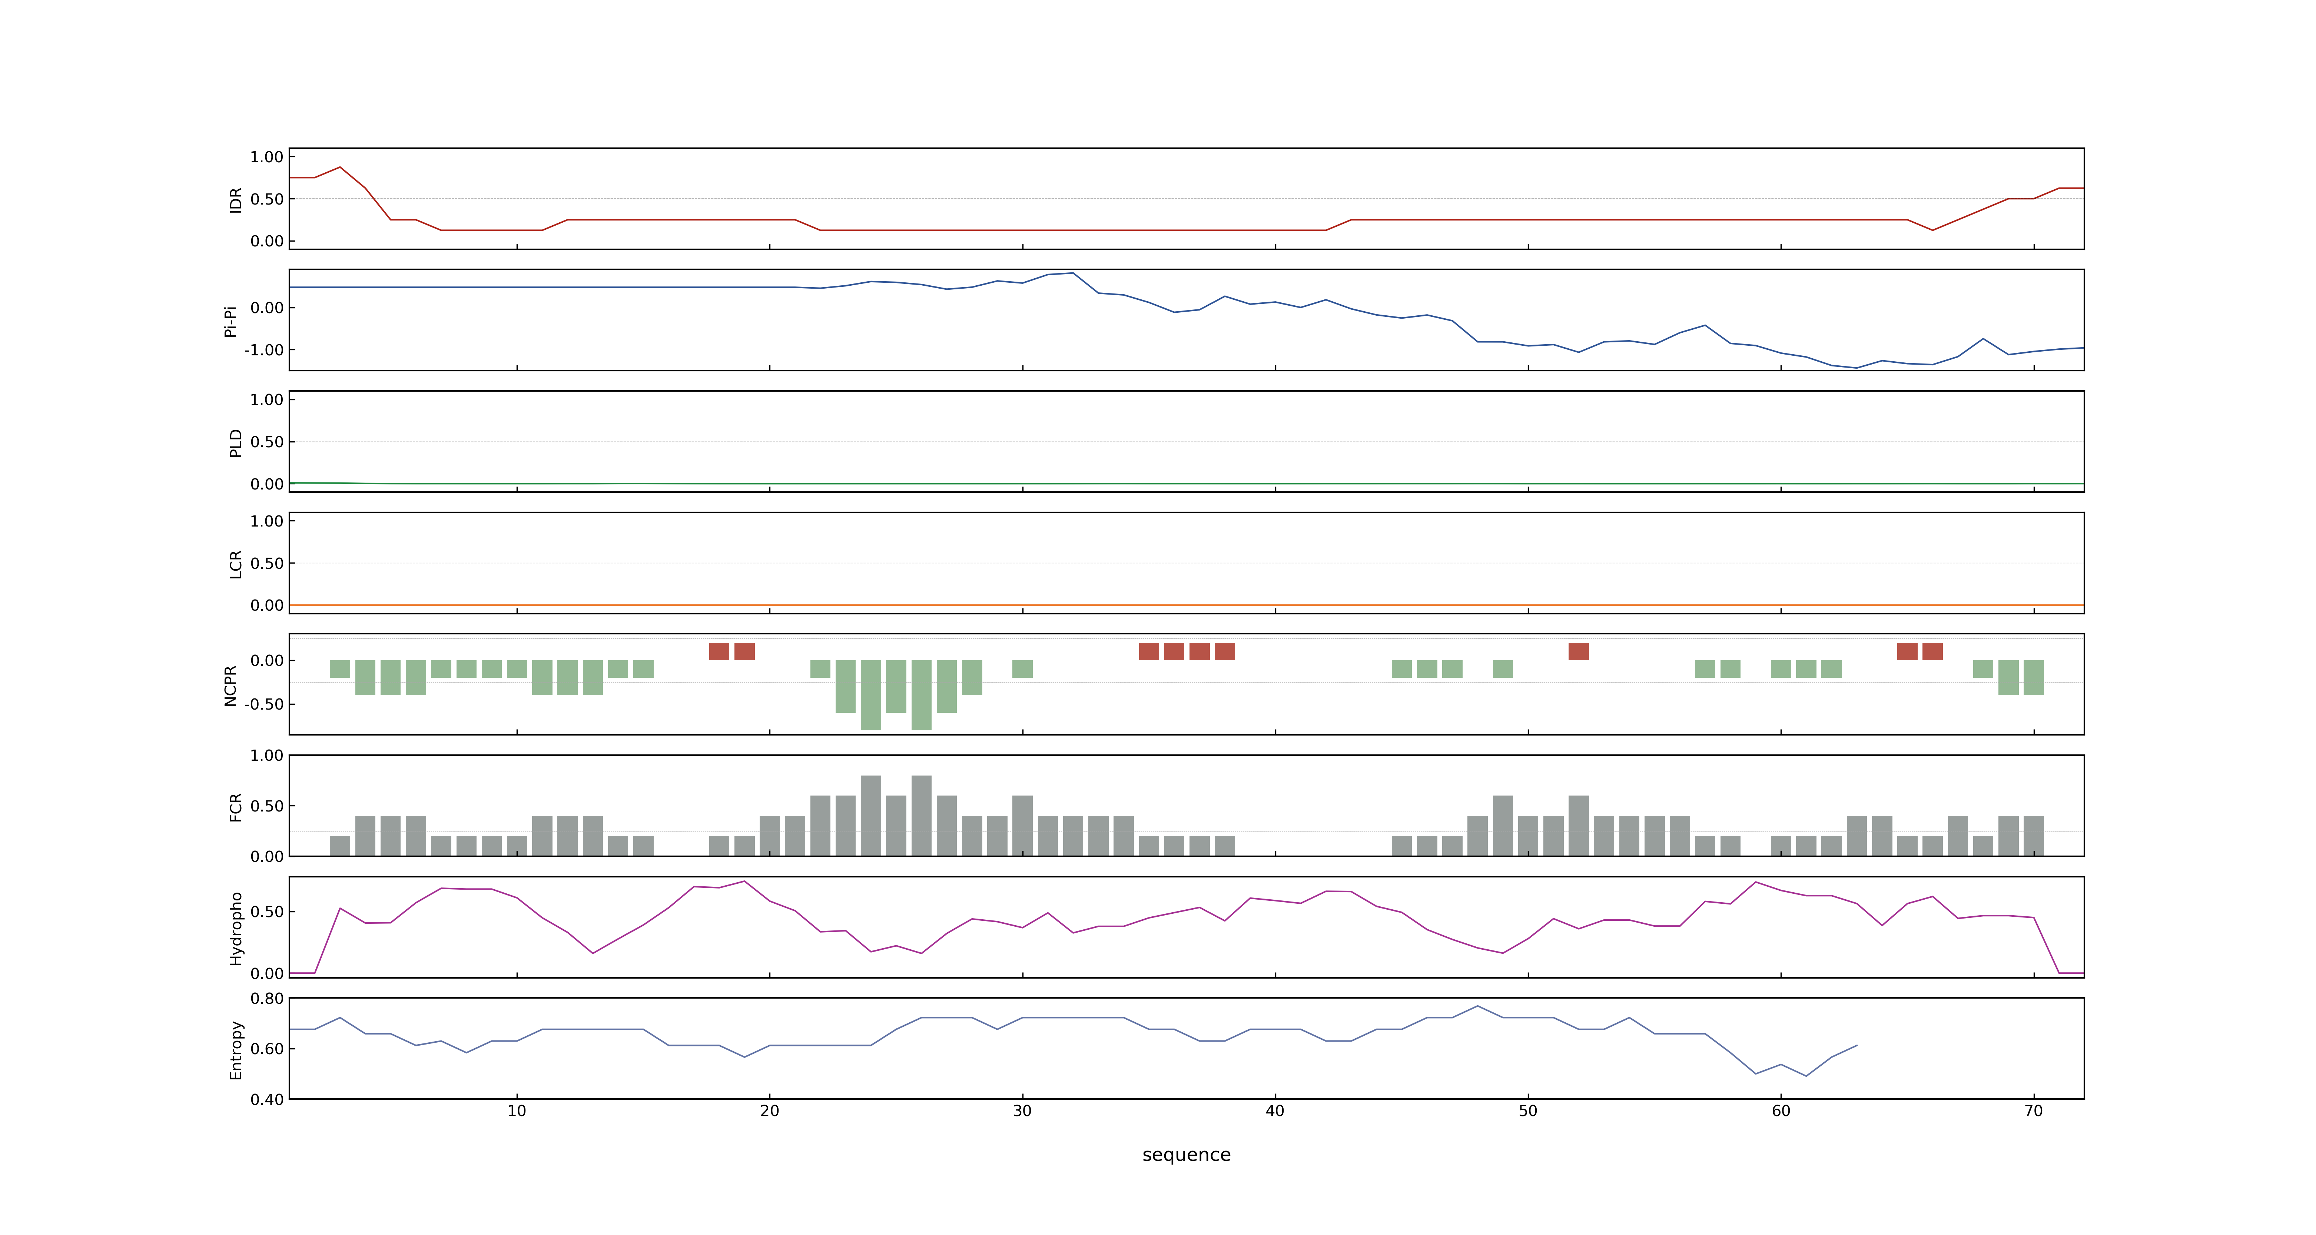This screenshot has height=1235, width=2316.
Task: Click the -1.00 tick of Pi-Pi axis
Action: click(263, 350)
